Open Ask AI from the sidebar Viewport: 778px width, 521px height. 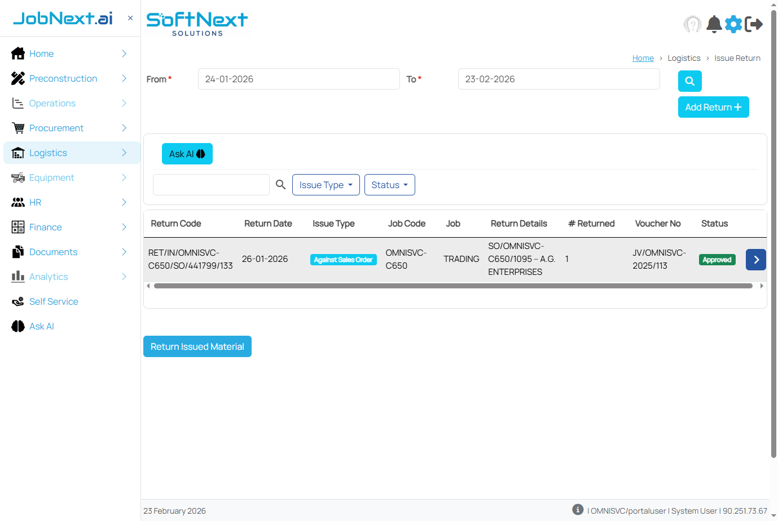41,326
